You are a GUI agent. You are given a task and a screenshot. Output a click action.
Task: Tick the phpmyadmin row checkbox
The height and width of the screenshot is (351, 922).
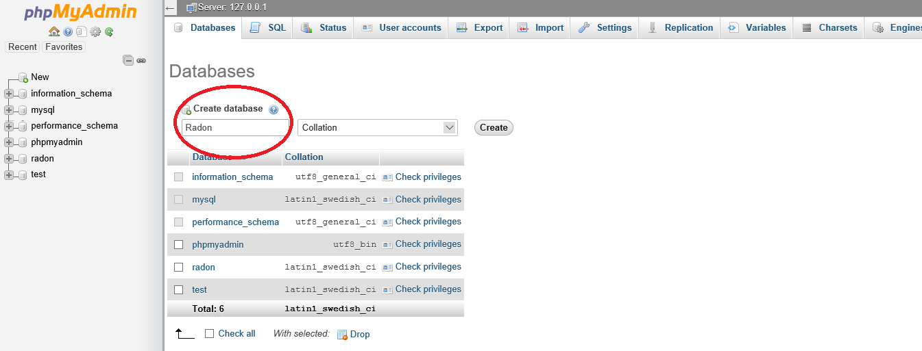point(179,244)
